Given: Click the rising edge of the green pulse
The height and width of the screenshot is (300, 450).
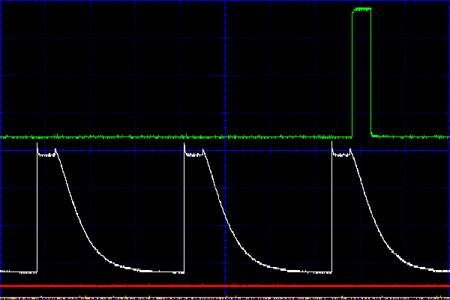Looking at the screenshot, I should tap(353, 75).
